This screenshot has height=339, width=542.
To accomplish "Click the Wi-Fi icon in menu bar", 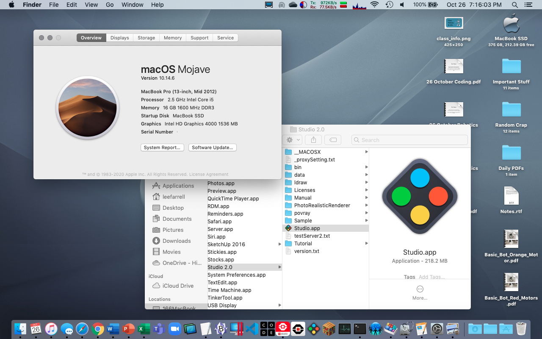I will (x=374, y=5).
